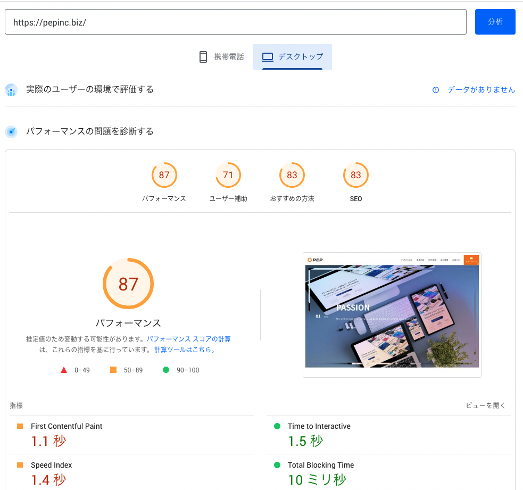The width and height of the screenshot is (523, 490).
Task: Click the URL input field with pepinc.biz
Action: [x=236, y=22]
